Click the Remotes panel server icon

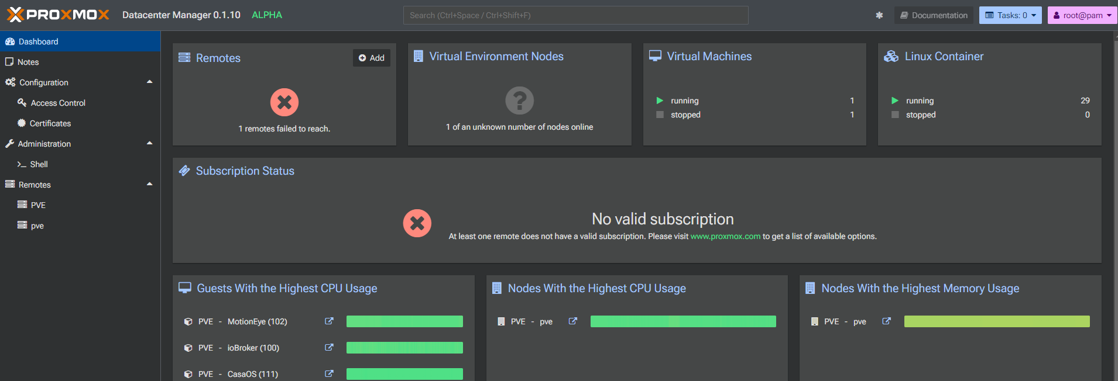[x=184, y=57]
